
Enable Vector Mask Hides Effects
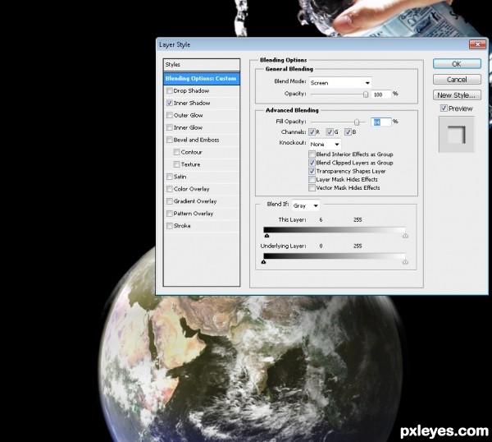[x=312, y=187]
